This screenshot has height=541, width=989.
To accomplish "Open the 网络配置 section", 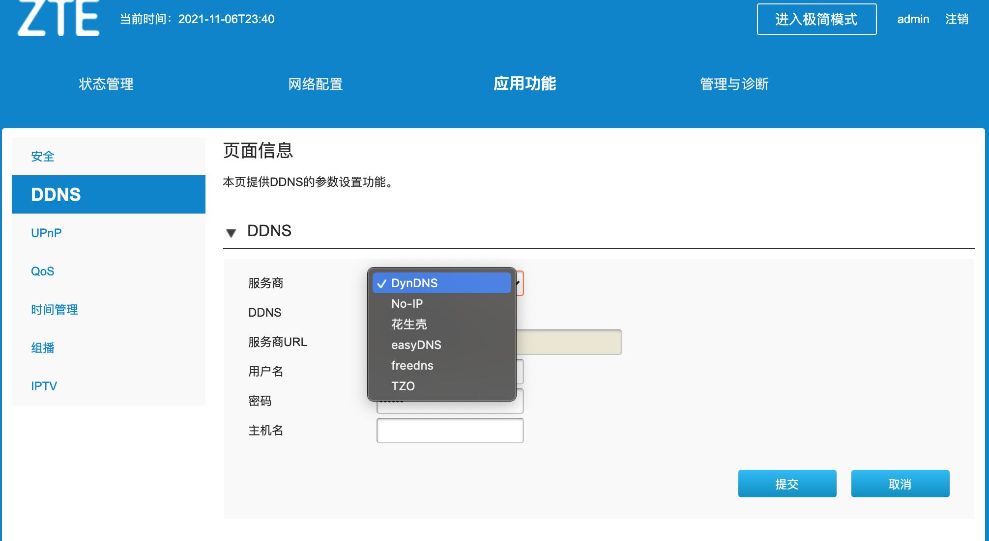I will 316,84.
